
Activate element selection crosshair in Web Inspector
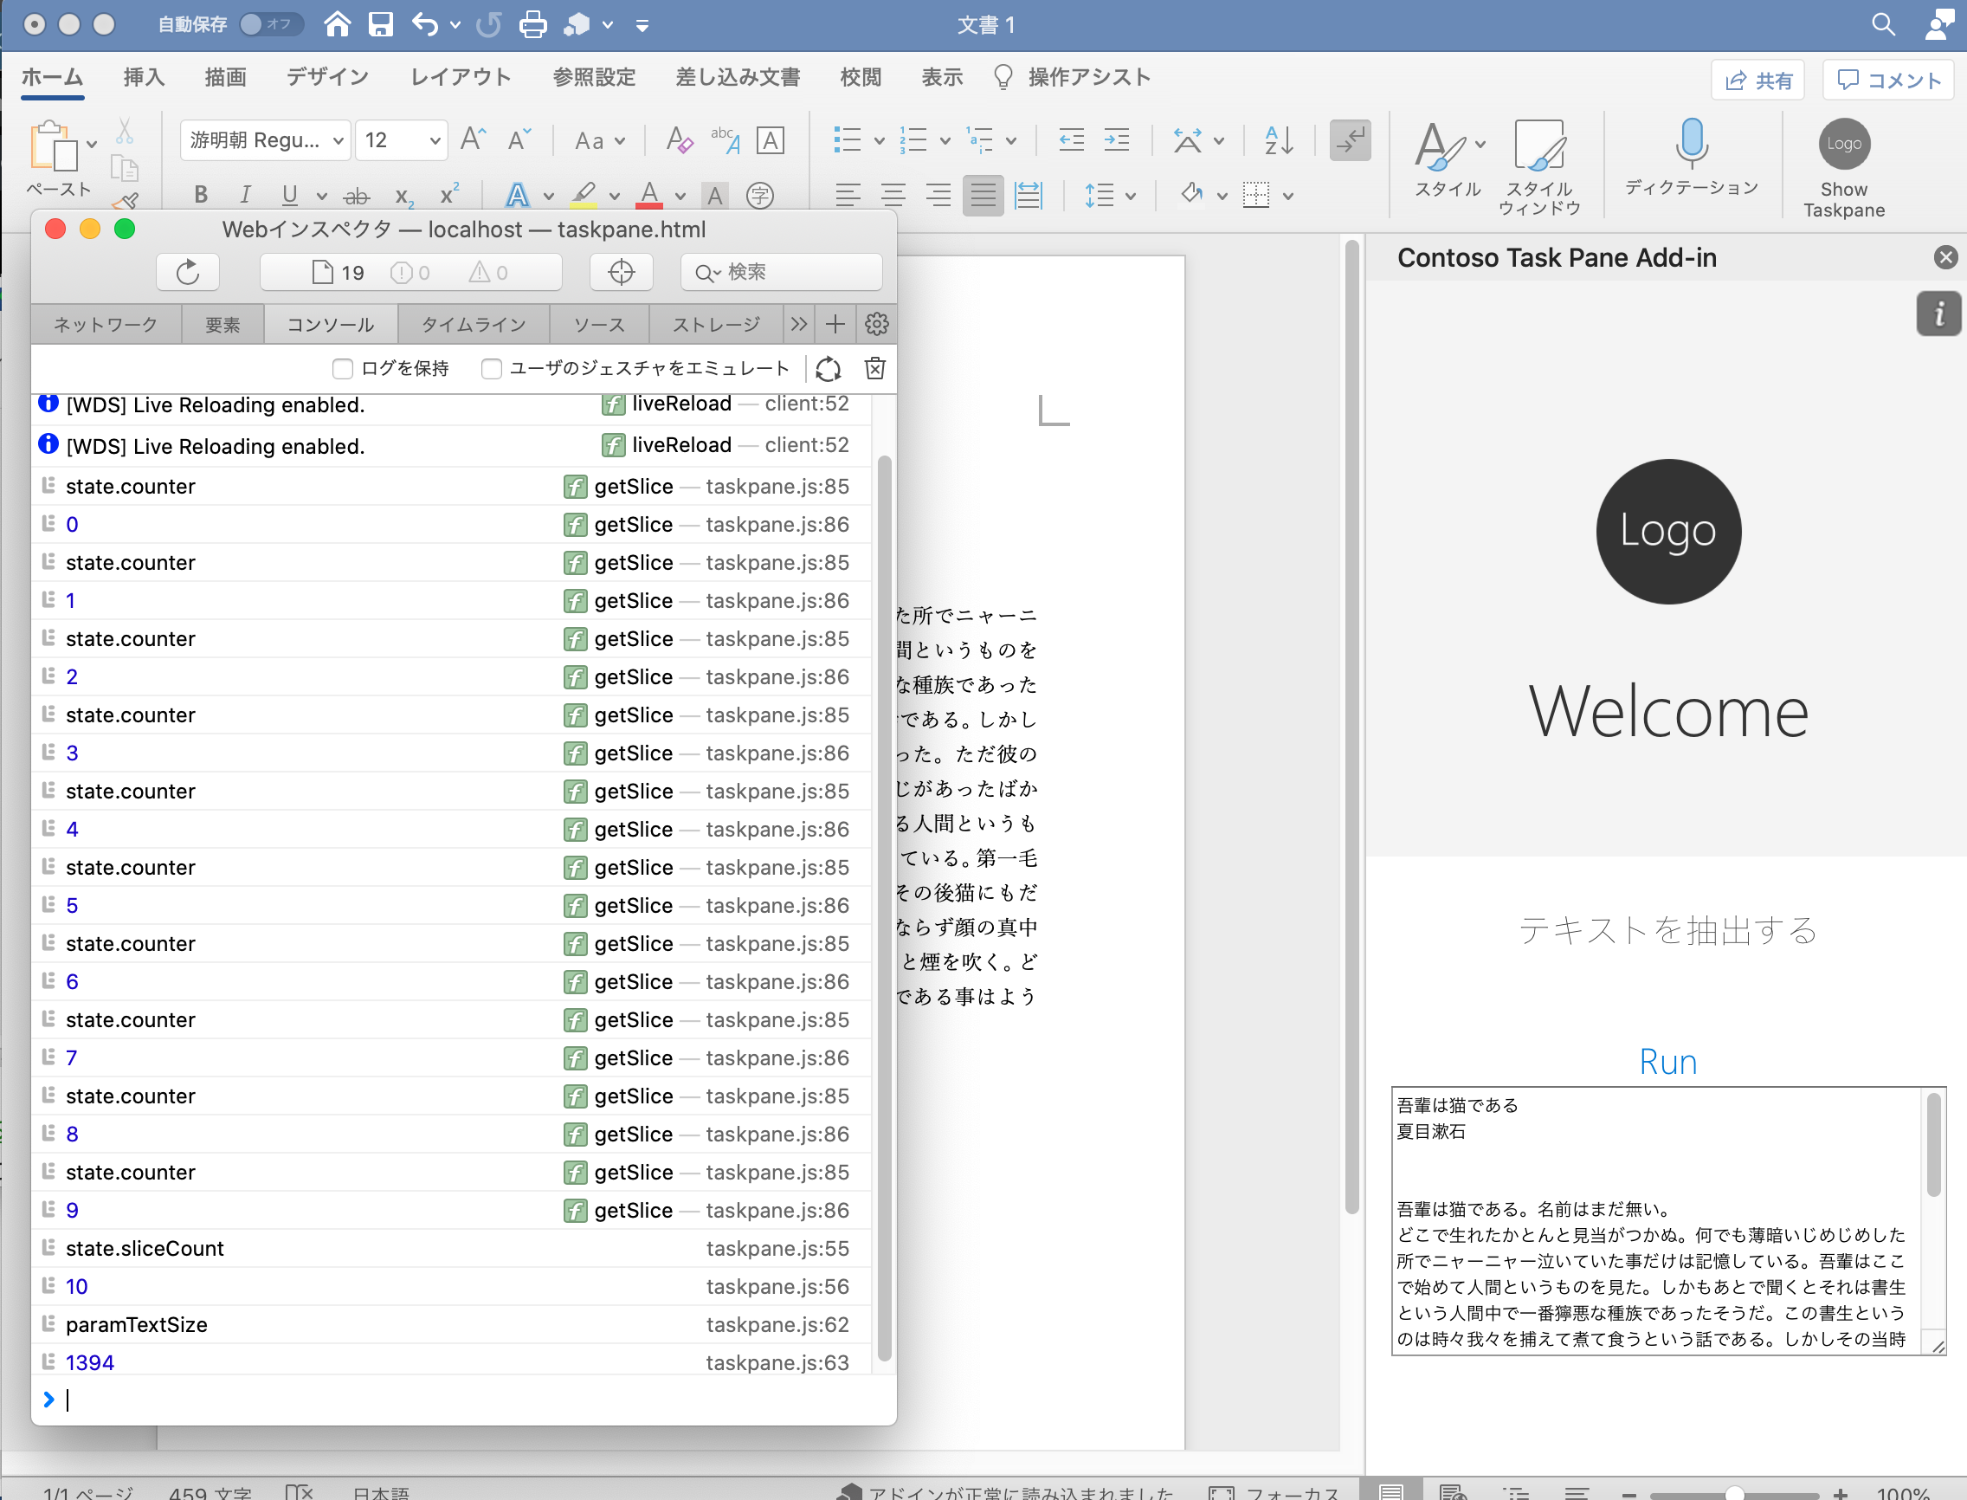coord(621,272)
